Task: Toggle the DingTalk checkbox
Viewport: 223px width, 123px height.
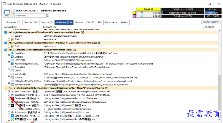Action: (9, 57)
